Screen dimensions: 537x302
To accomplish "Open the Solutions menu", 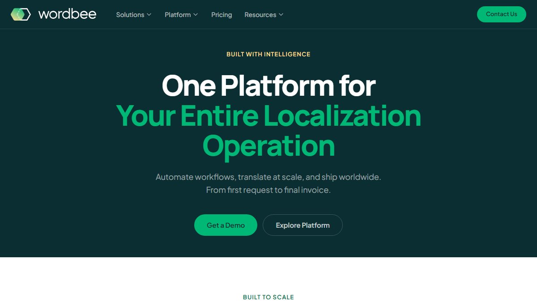I will 134,15.
